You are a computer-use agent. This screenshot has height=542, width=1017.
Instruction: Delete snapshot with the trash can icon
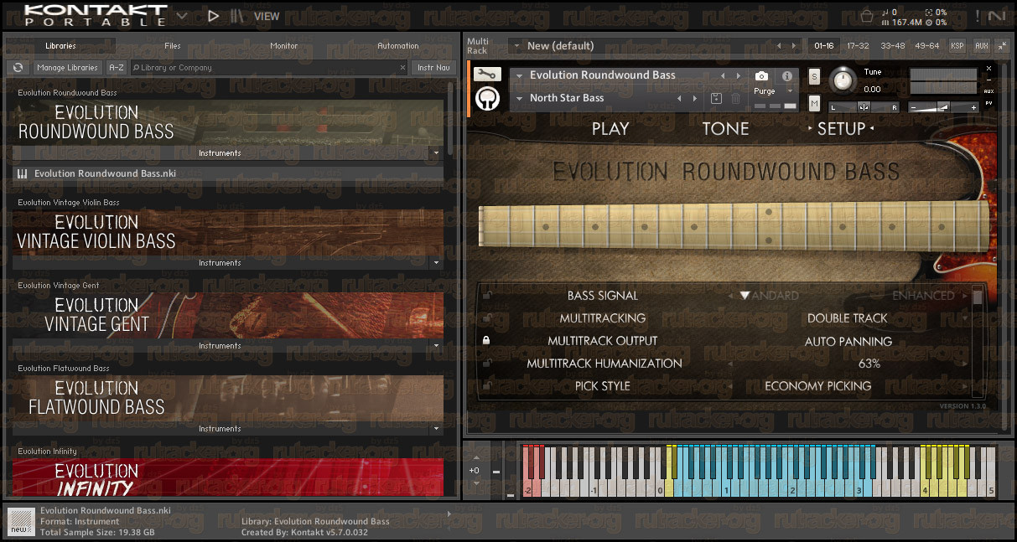(735, 99)
